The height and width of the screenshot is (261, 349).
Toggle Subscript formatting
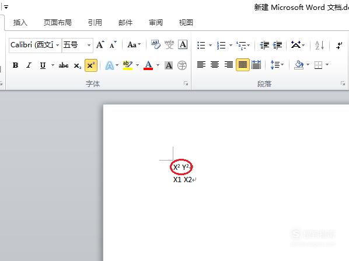point(78,66)
